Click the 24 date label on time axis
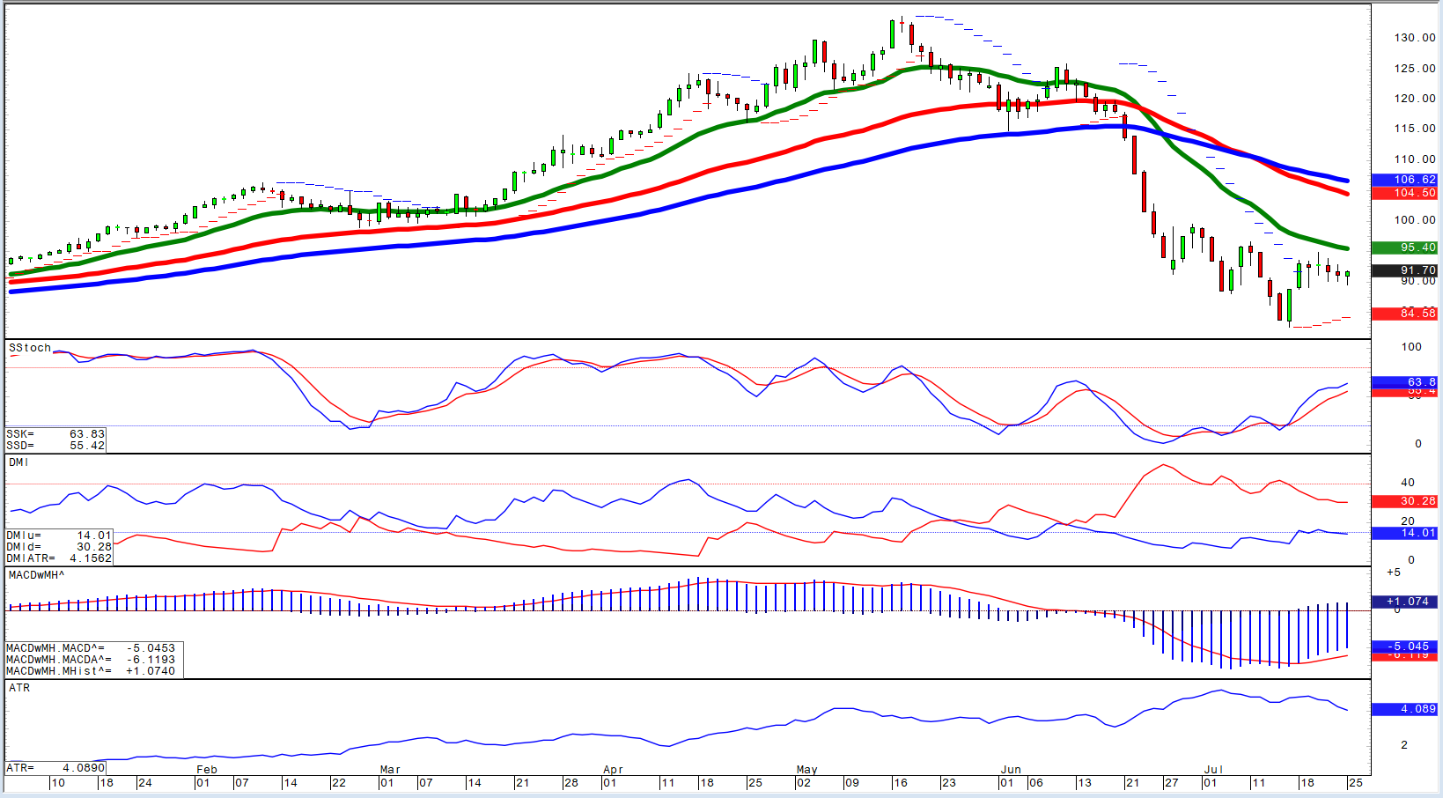The image size is (1443, 798). pyautogui.click(x=145, y=783)
